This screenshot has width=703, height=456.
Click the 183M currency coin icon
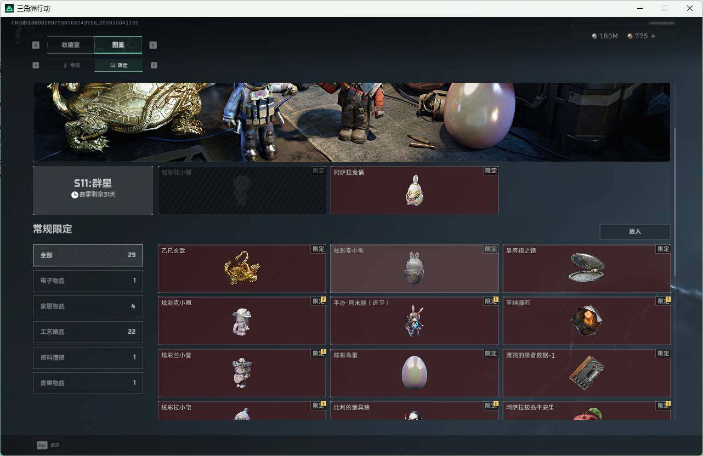coord(595,36)
